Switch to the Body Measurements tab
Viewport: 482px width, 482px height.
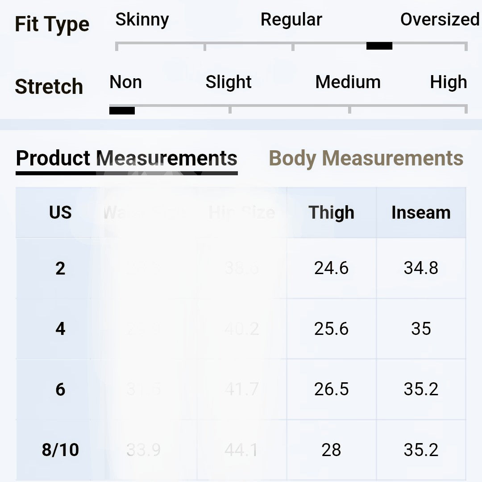tap(366, 158)
